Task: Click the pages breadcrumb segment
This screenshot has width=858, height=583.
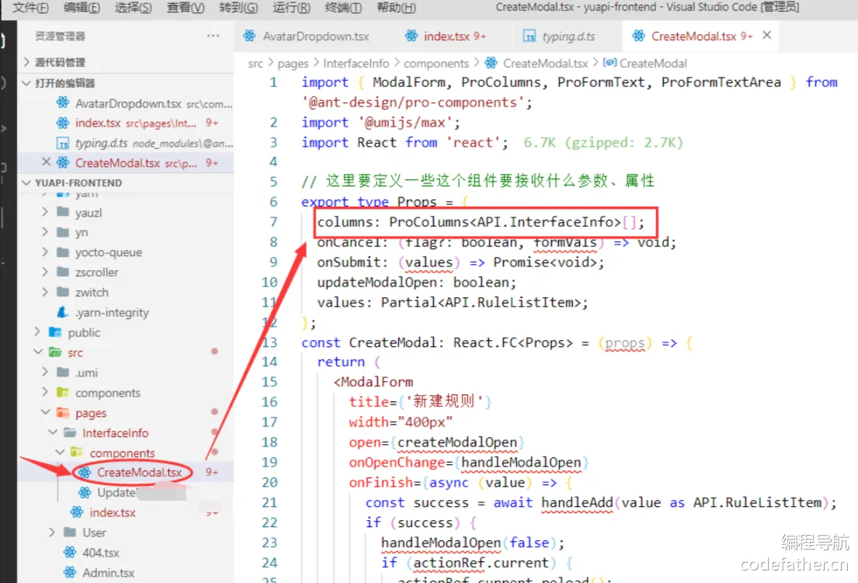Action: coord(293,64)
